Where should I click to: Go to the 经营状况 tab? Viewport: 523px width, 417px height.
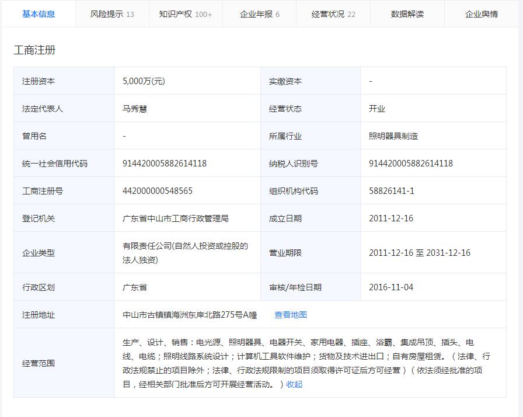click(333, 14)
